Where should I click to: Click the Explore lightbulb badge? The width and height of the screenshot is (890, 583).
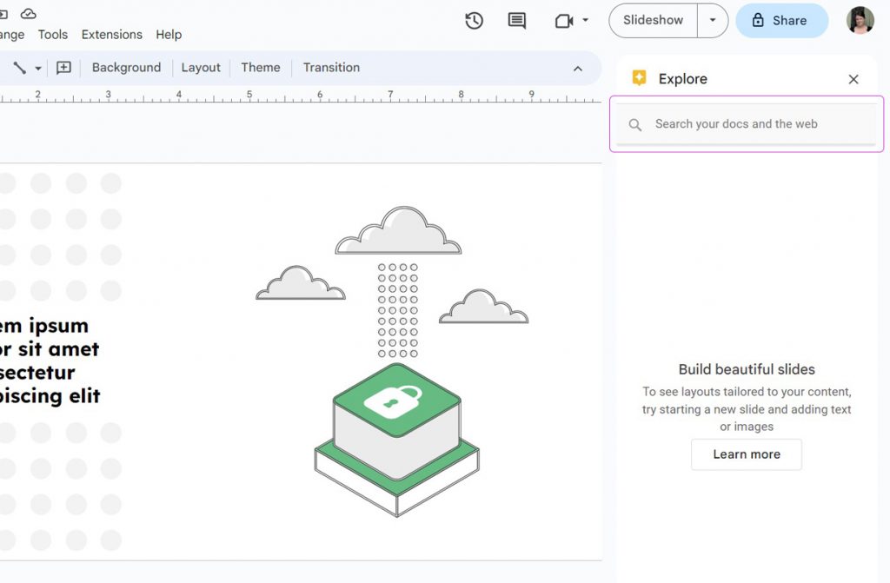[x=639, y=77]
